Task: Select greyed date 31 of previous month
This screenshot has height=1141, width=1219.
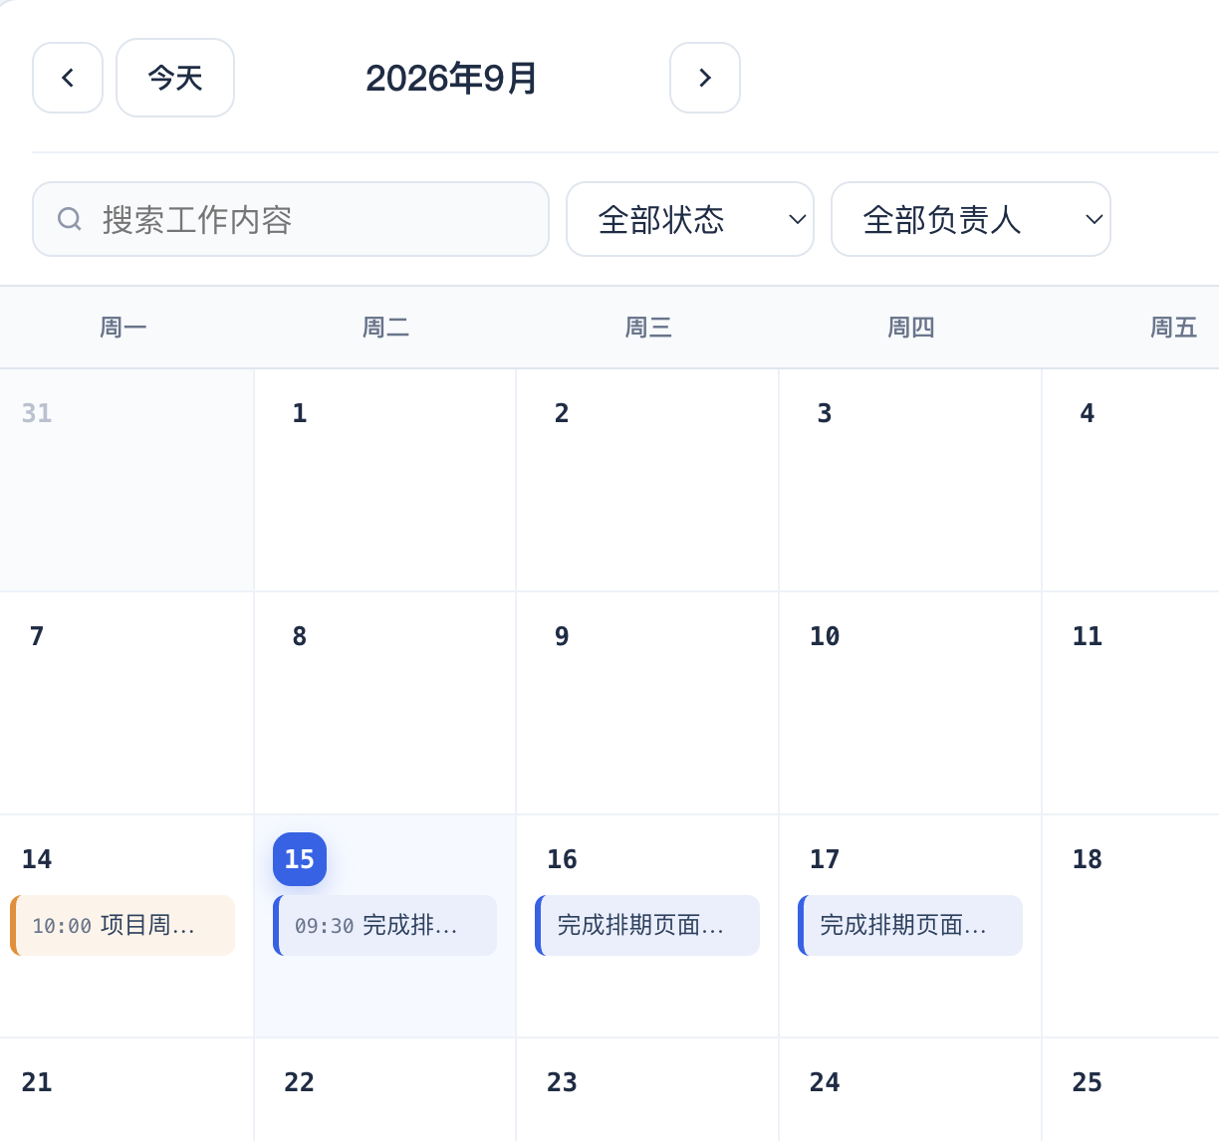Action: point(37,413)
